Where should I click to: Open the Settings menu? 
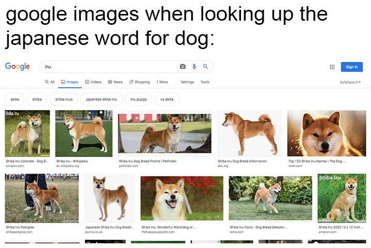188,82
